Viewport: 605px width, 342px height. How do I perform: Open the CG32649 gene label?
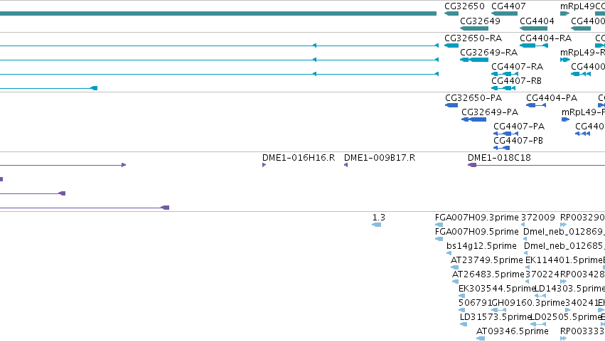pos(480,21)
